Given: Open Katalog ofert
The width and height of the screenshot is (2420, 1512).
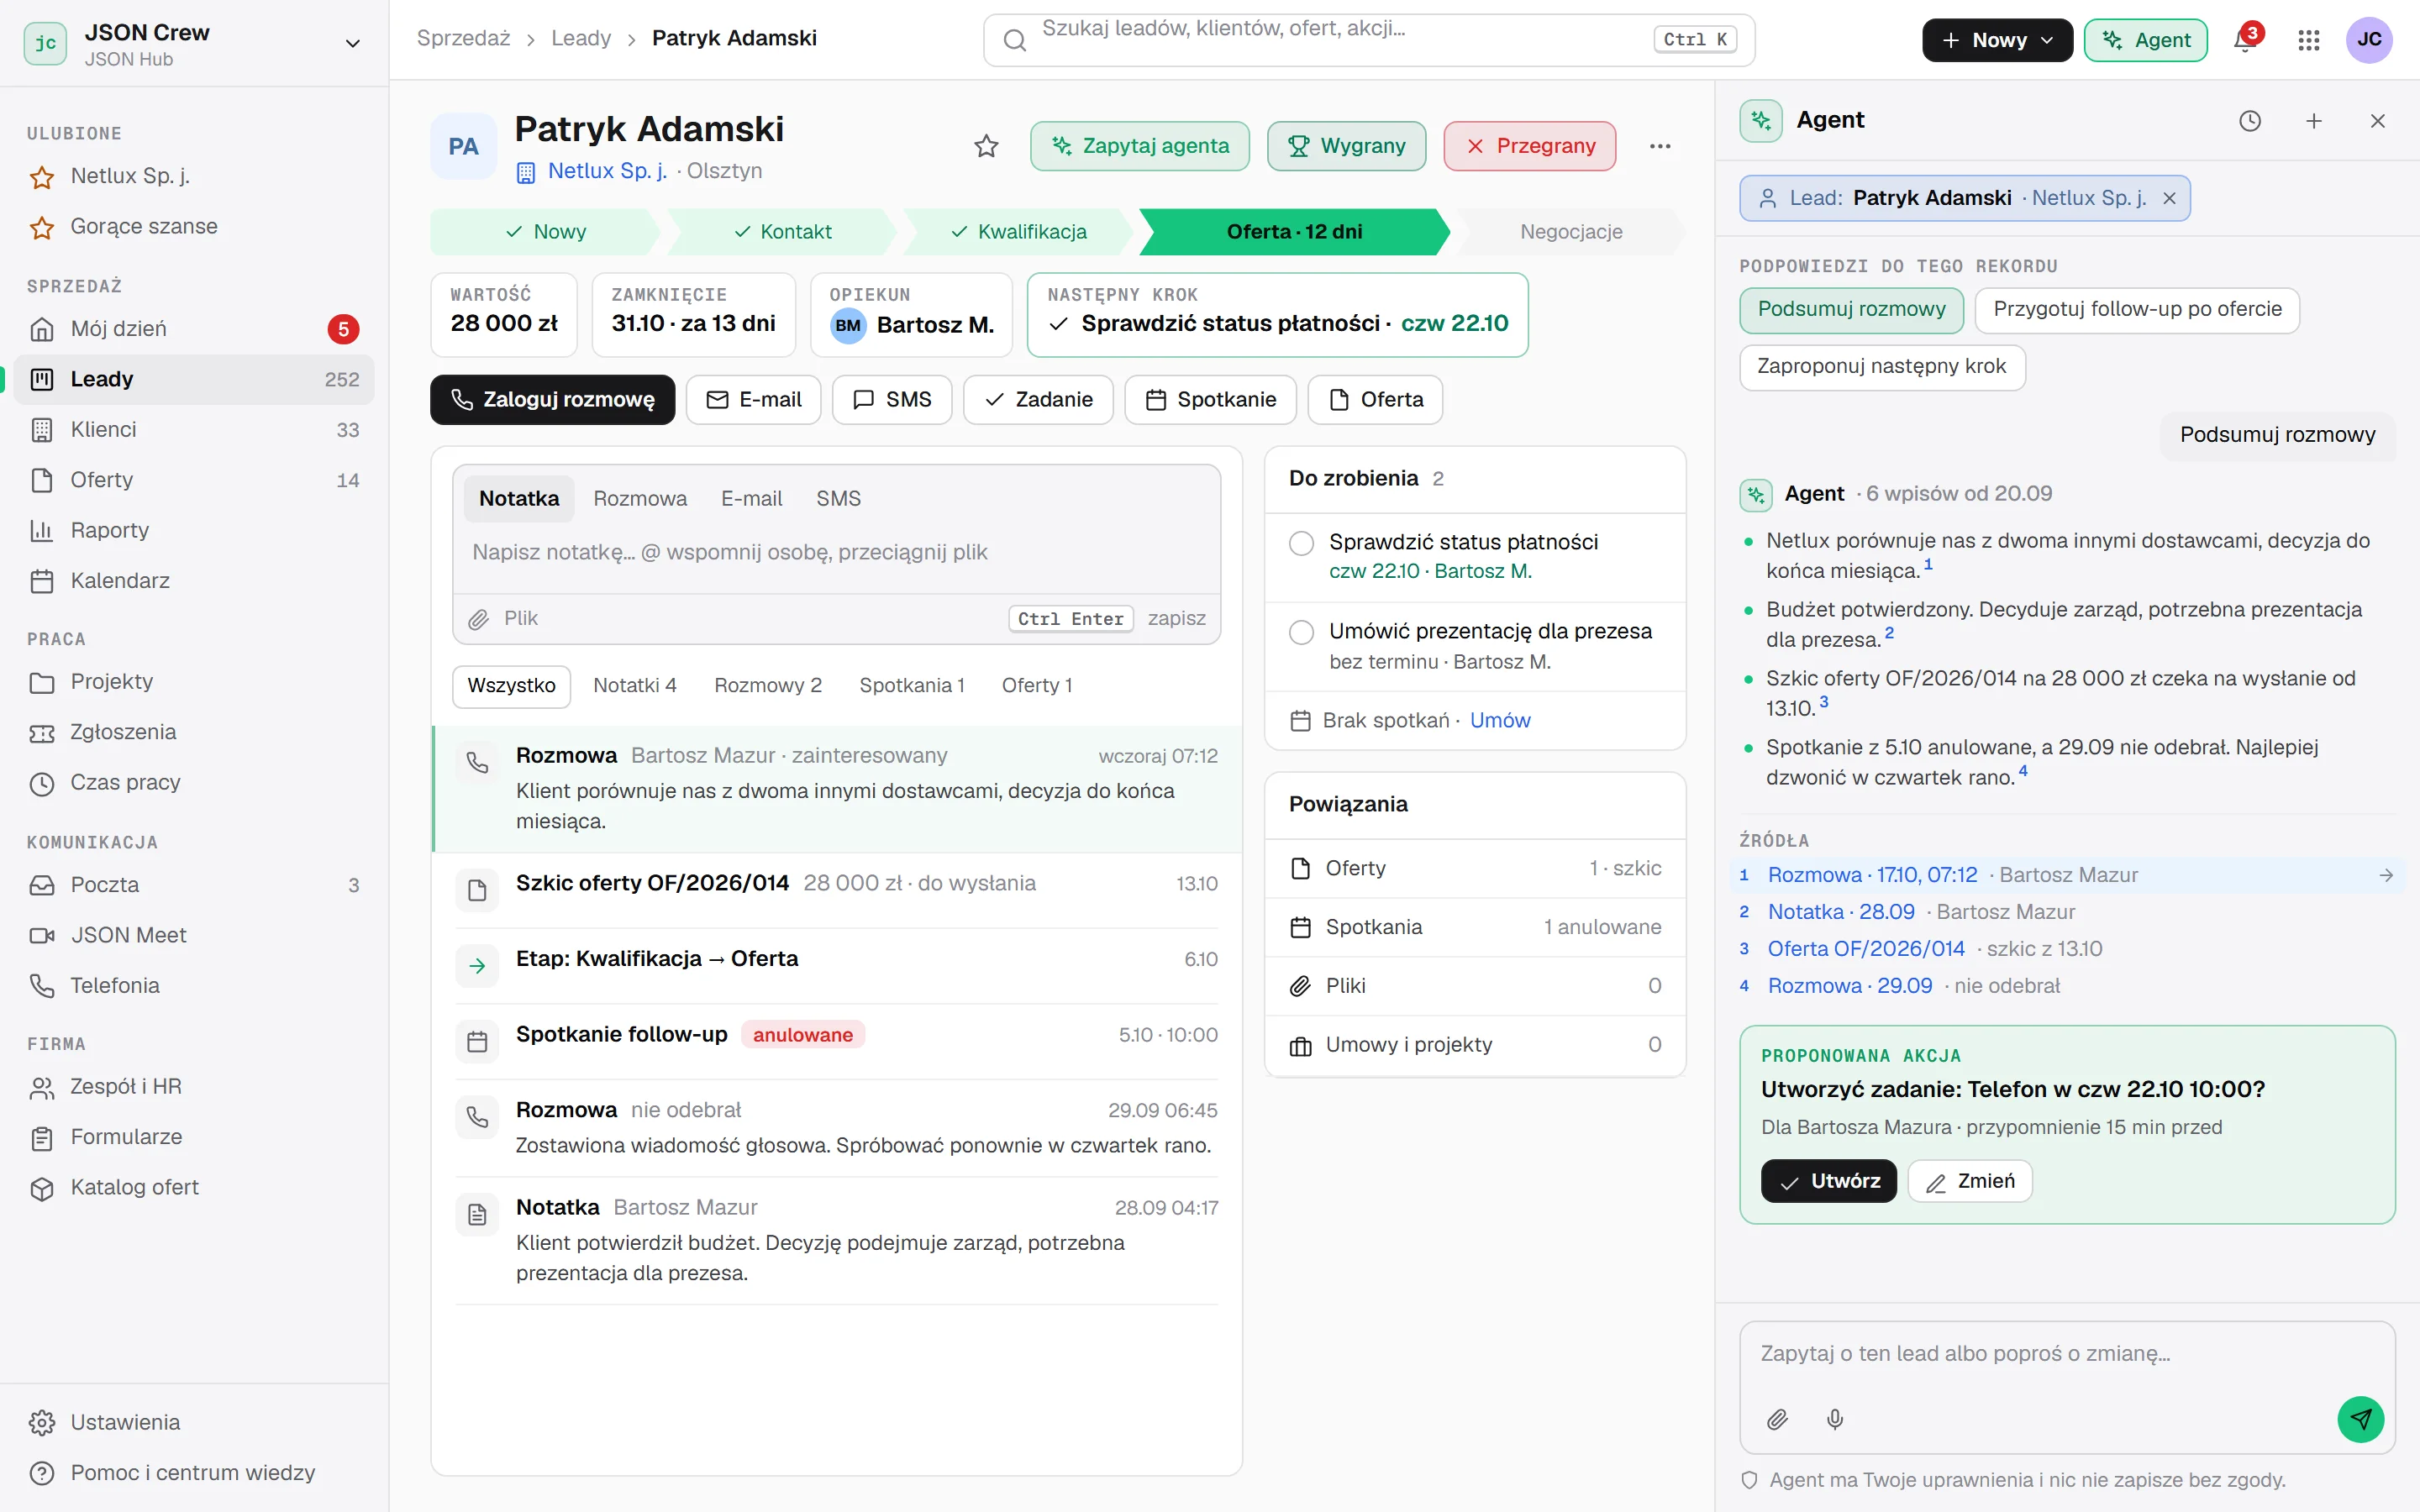Looking at the screenshot, I should pos(194,1188).
